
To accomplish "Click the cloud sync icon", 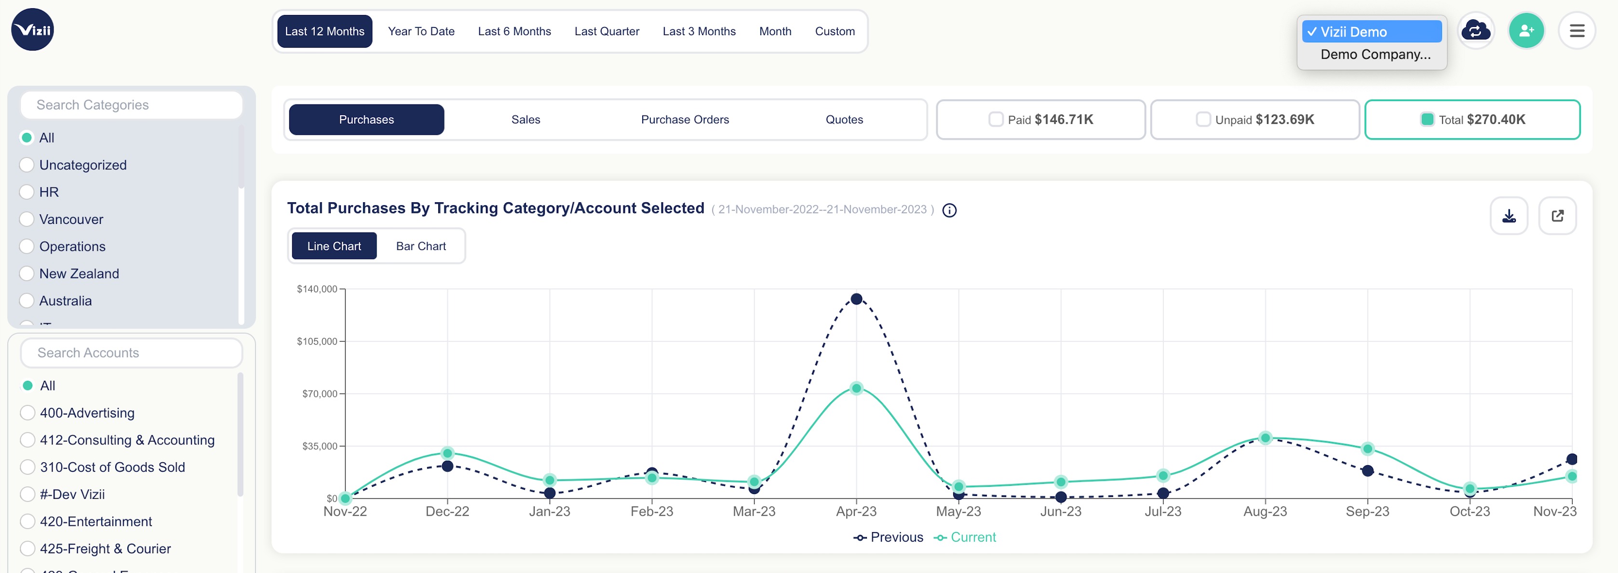I will click(x=1475, y=30).
